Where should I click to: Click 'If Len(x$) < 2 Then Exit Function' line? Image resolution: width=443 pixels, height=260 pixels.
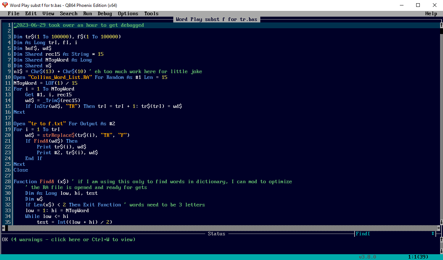click(x=115, y=205)
